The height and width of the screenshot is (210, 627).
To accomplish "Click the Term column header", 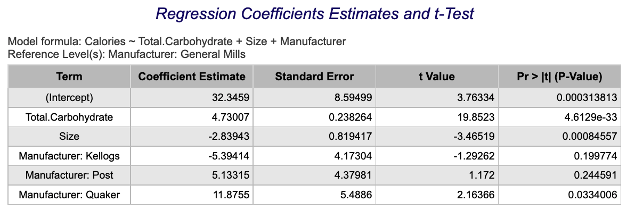I will [x=69, y=77].
